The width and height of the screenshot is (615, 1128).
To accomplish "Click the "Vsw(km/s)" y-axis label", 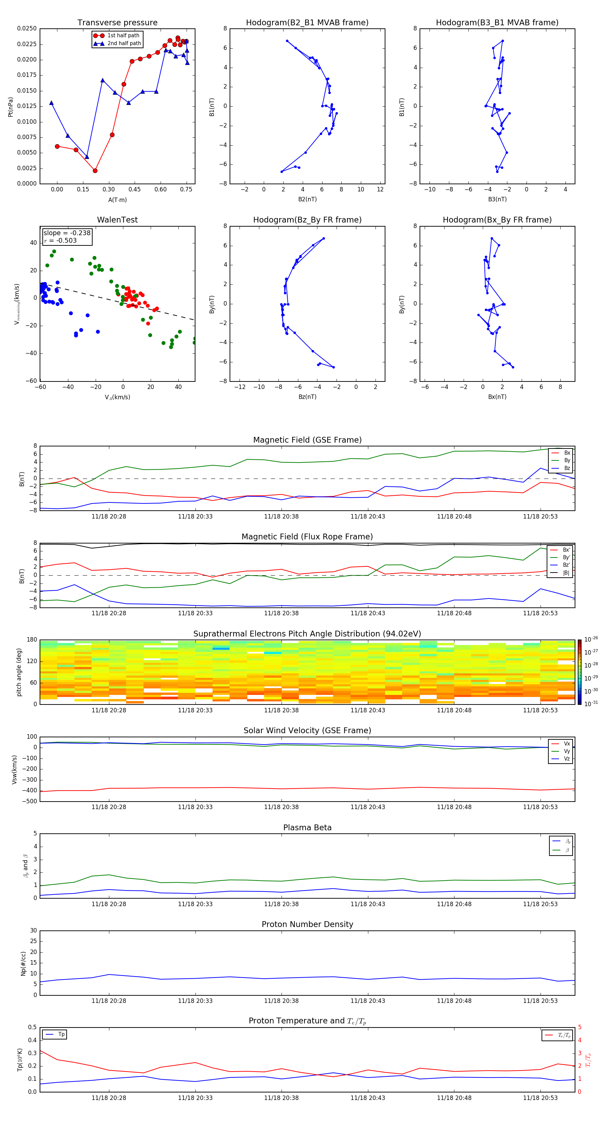I will (x=14, y=769).
